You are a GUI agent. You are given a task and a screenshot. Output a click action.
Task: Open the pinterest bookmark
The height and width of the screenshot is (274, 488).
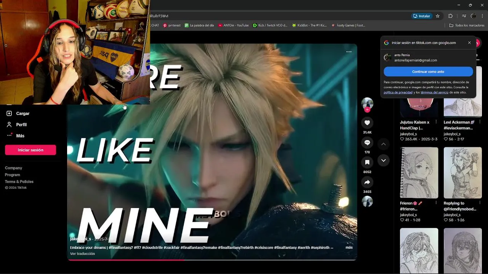coord(172,25)
